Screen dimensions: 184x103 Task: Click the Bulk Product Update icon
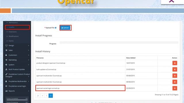pos(6,69)
